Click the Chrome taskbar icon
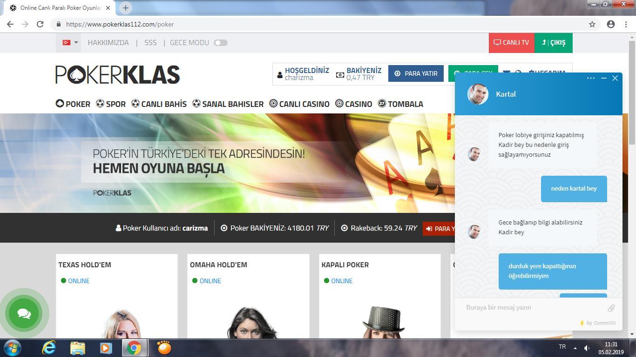Screen dimensions: 636x357 tap(135, 348)
